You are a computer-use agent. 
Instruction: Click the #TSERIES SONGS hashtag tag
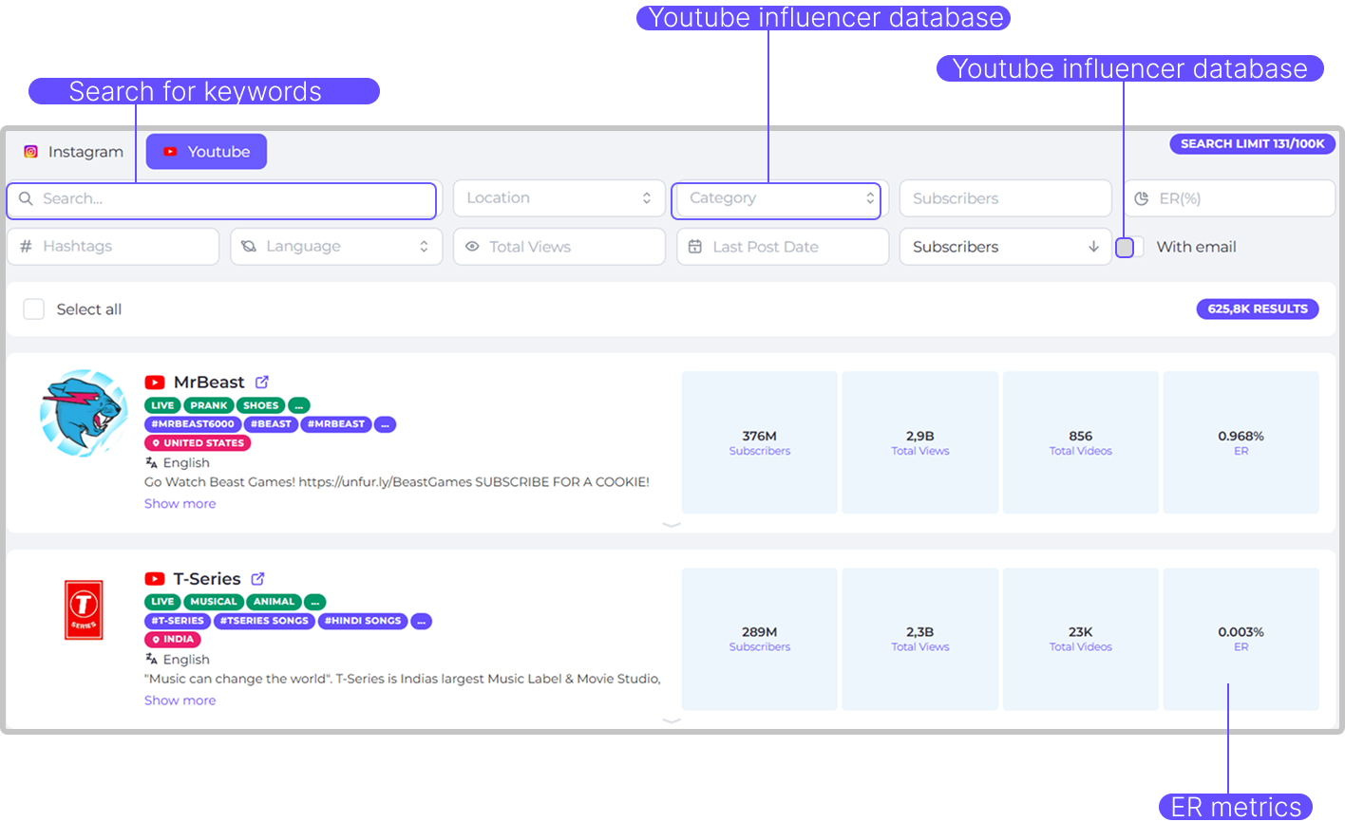264,621
